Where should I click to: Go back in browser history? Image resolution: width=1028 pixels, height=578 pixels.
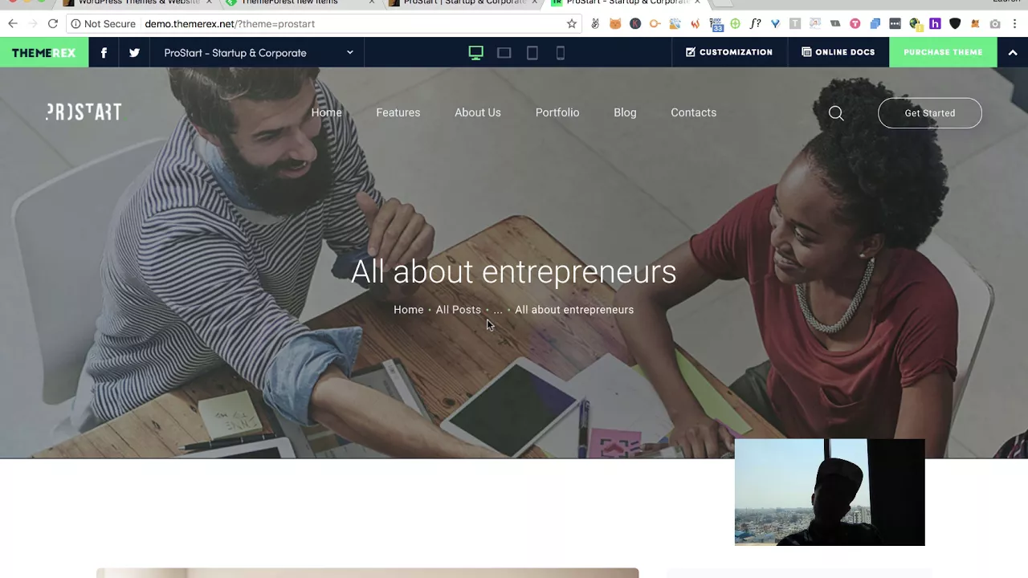click(13, 24)
